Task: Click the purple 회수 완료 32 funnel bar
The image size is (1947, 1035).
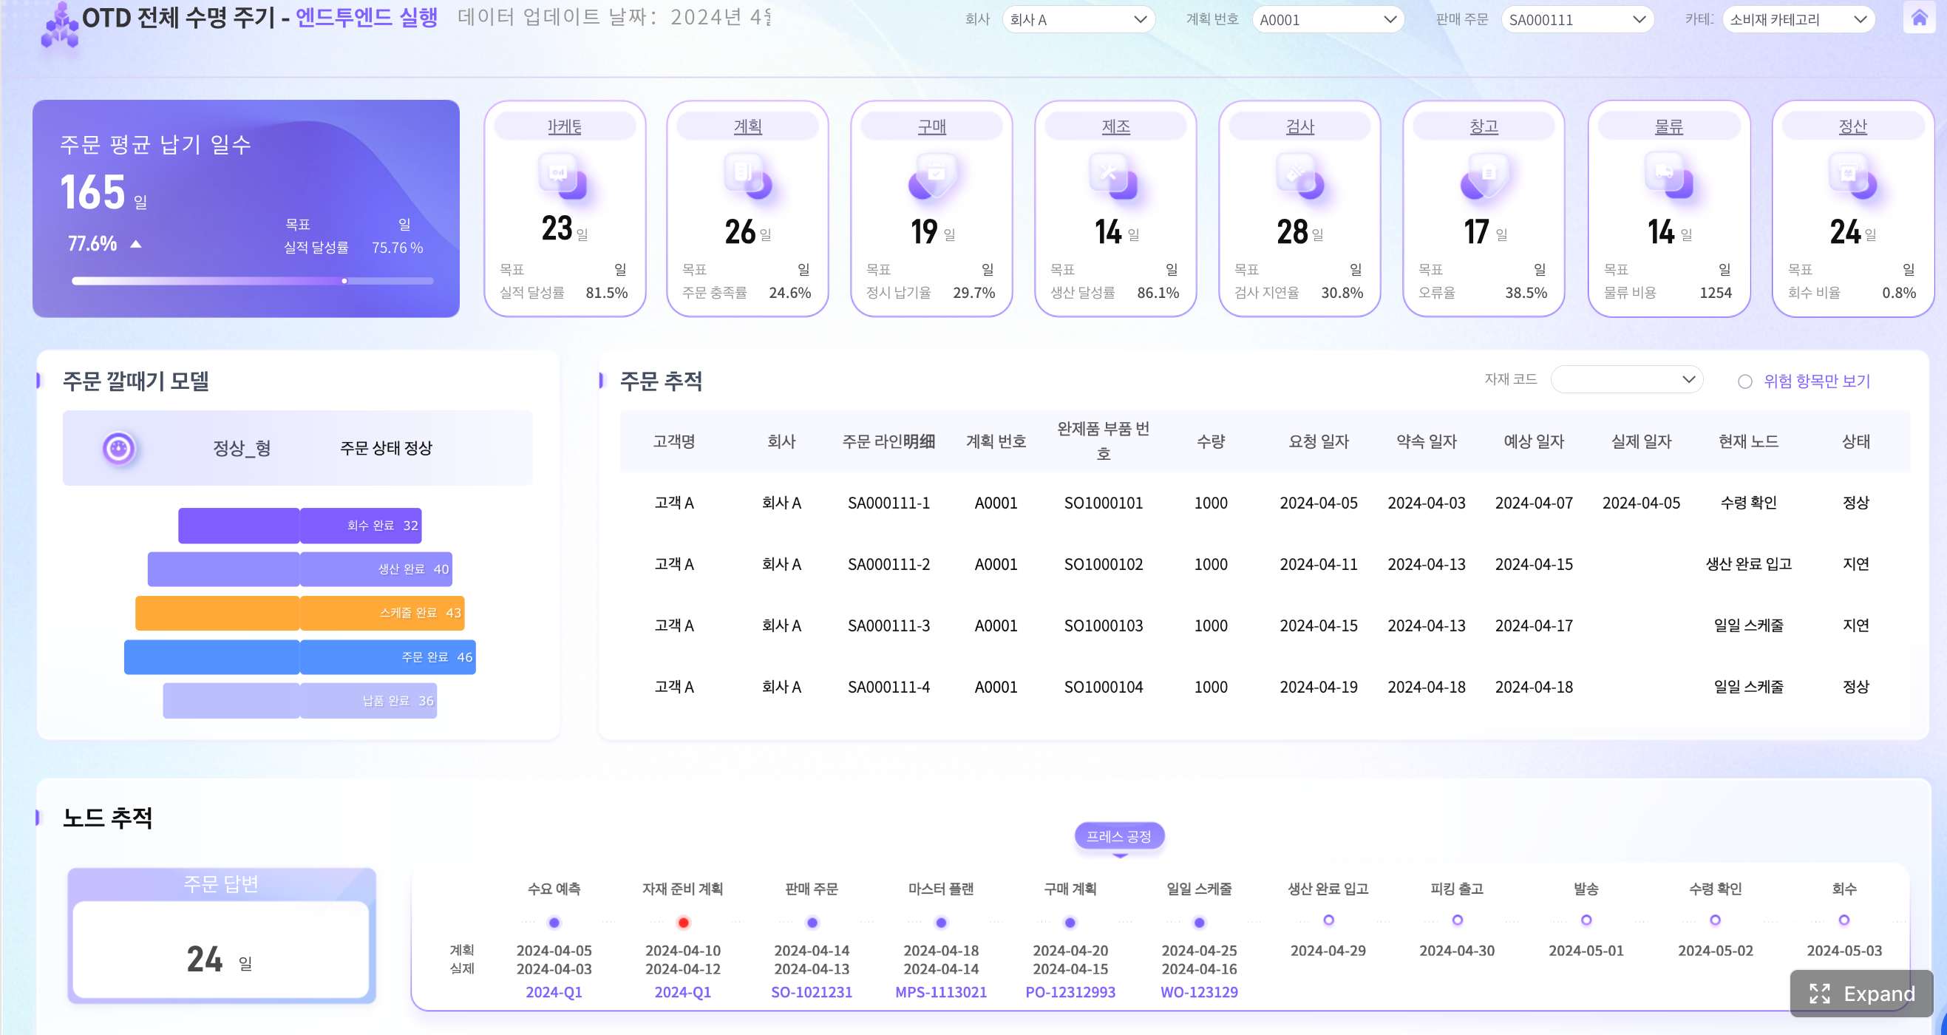Action: click(300, 526)
